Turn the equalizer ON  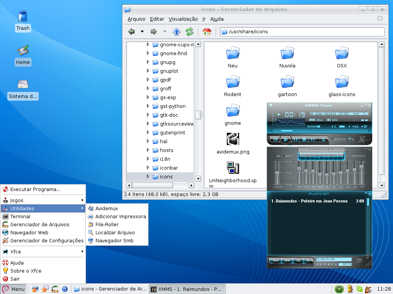coord(277,156)
